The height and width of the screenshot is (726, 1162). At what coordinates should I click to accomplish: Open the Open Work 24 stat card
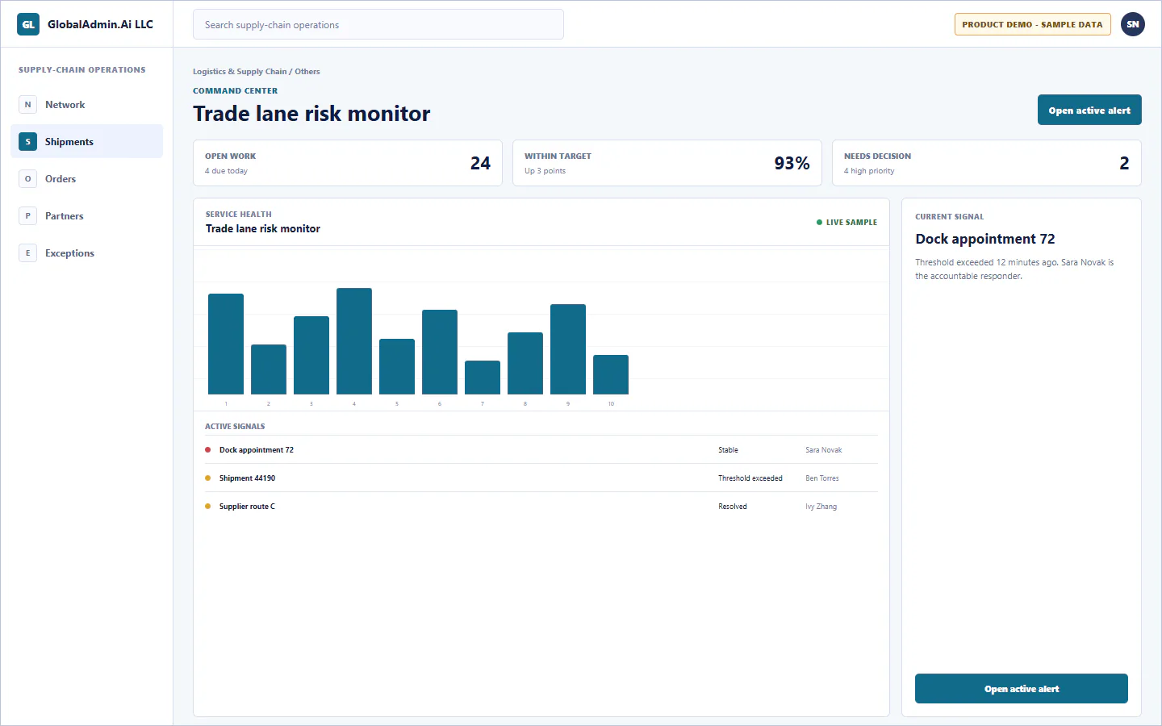348,163
